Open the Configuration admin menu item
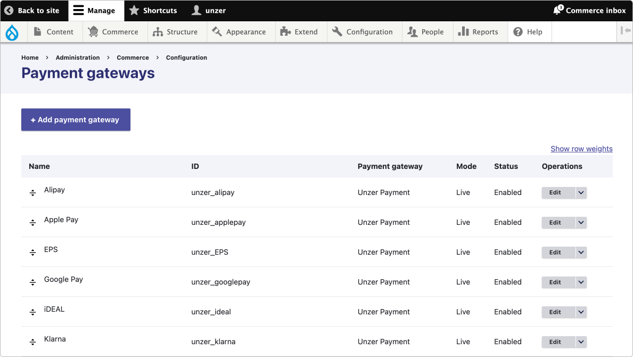The width and height of the screenshot is (633, 357). click(x=364, y=32)
